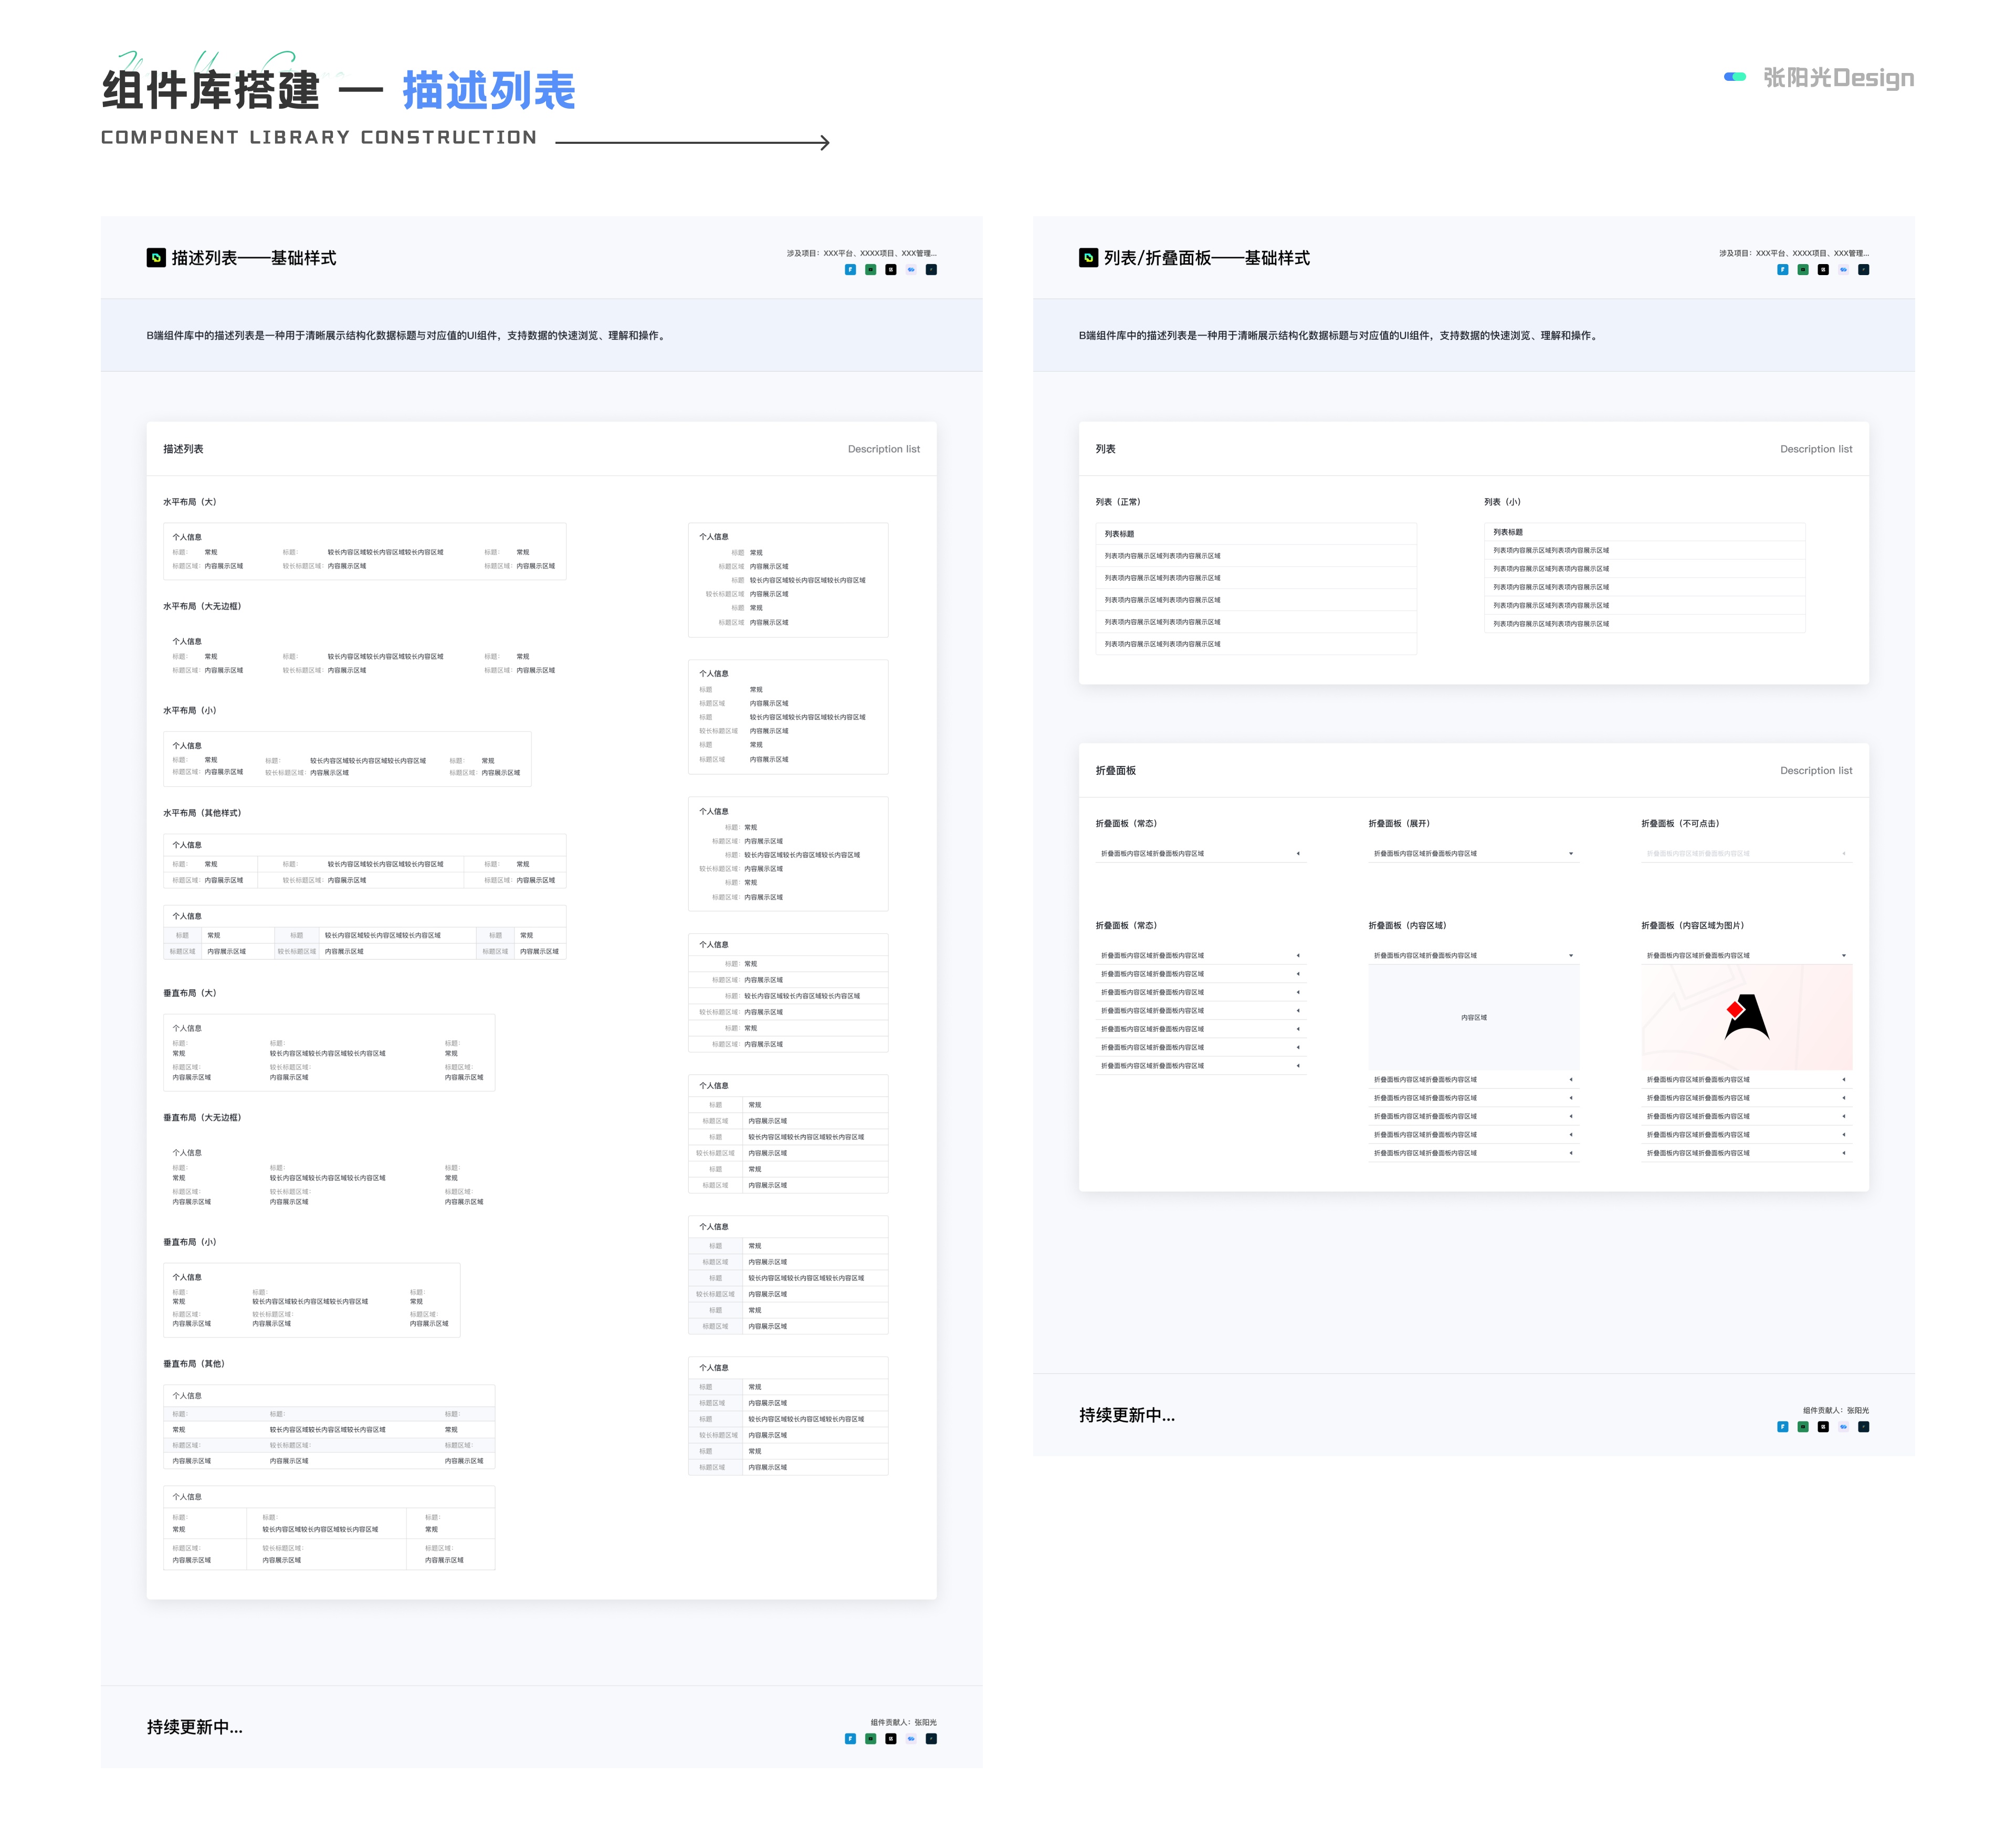This screenshot has height=1827, width=2016.
Task: Click first item in the 列表（小）list
Action: (1550, 550)
